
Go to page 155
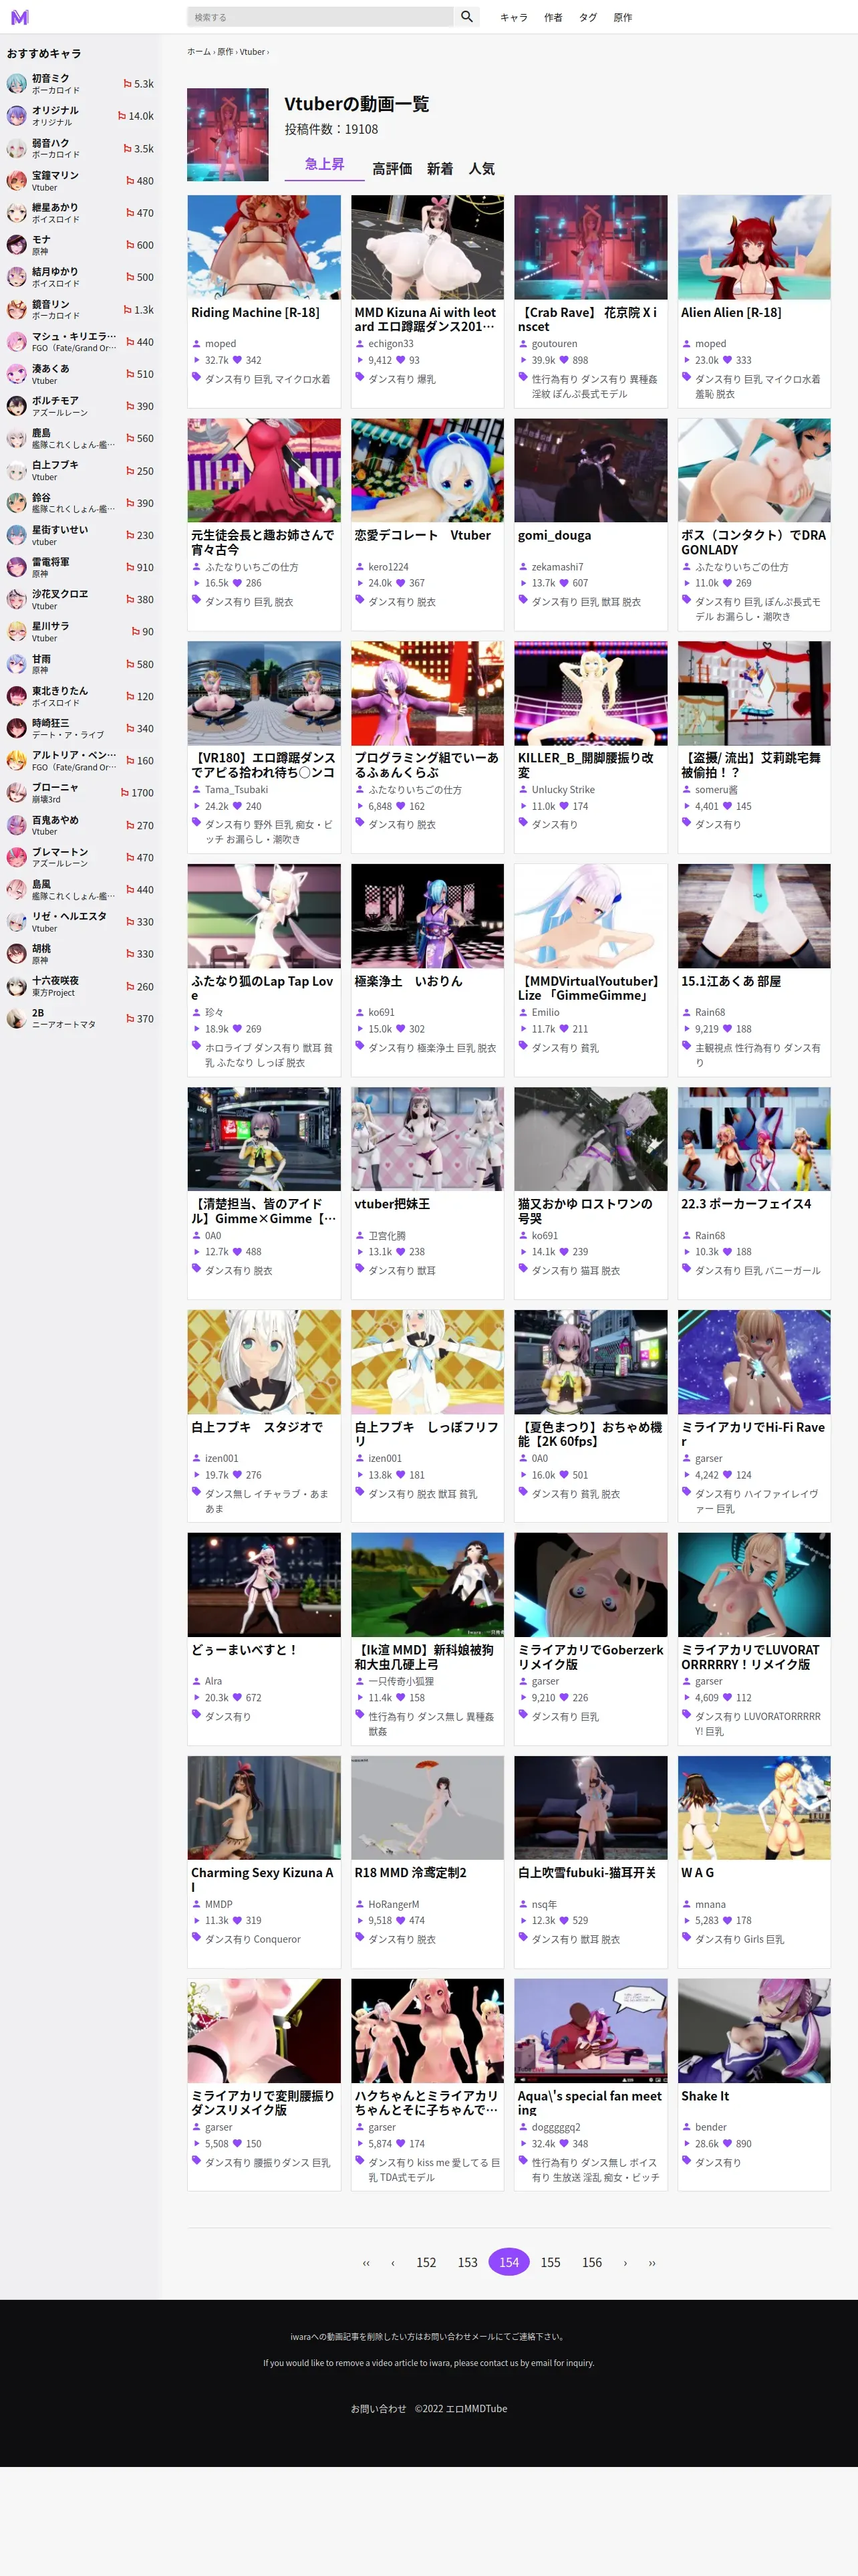point(551,2262)
